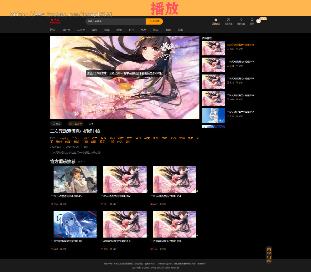This screenshot has width=311, height=272.
Task: Click the 抖音 tag
Action: [x=138, y=138]
